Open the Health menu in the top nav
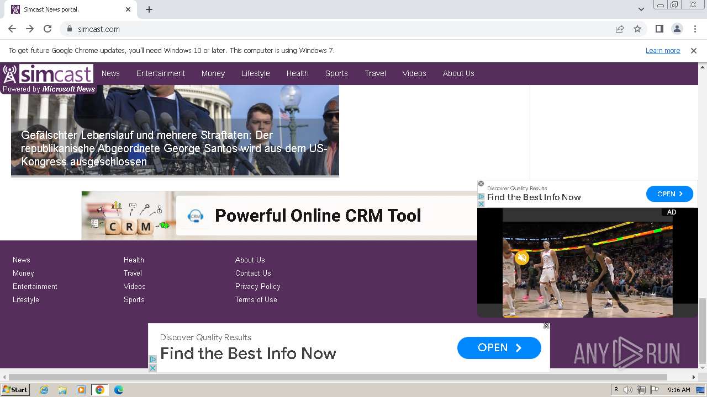The height and width of the screenshot is (397, 707). [x=298, y=73]
